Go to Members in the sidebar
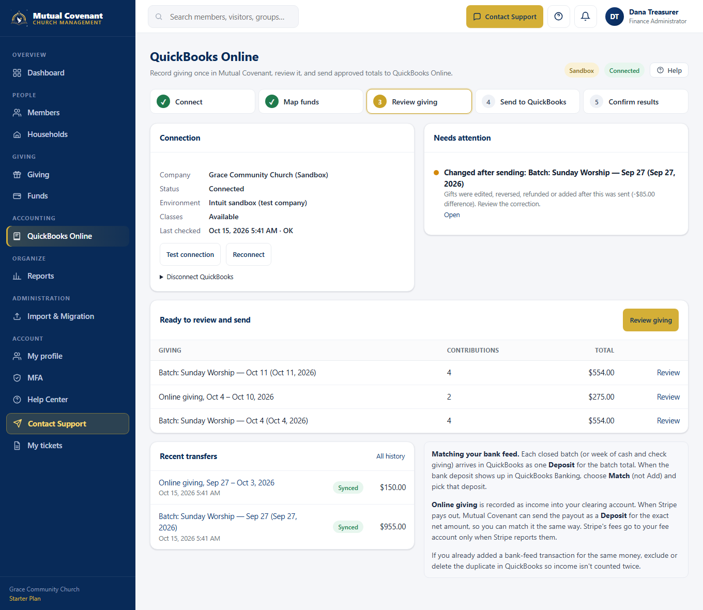703x610 pixels. [68, 113]
